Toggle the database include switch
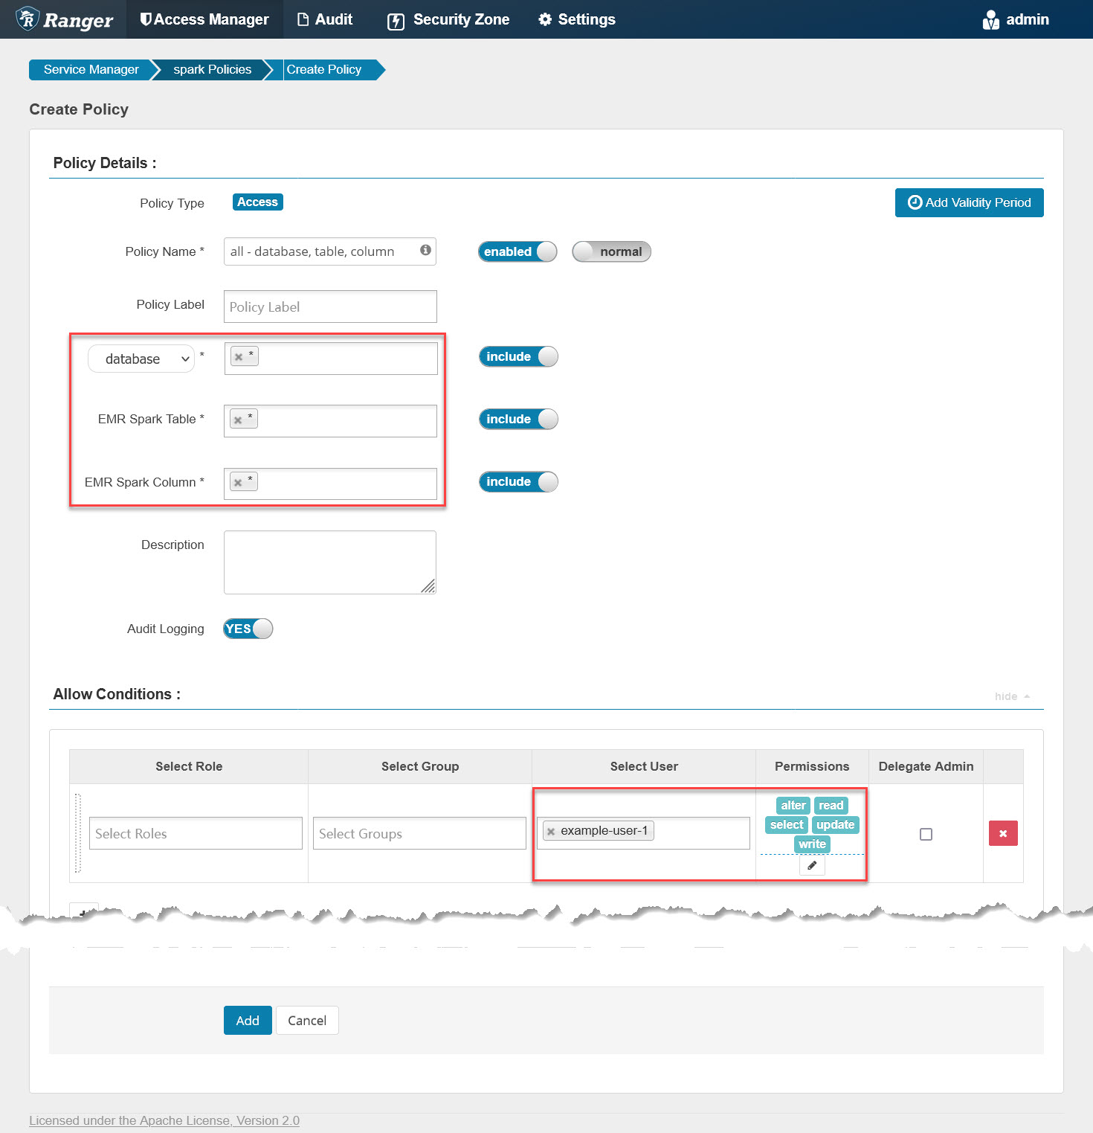 coord(518,356)
